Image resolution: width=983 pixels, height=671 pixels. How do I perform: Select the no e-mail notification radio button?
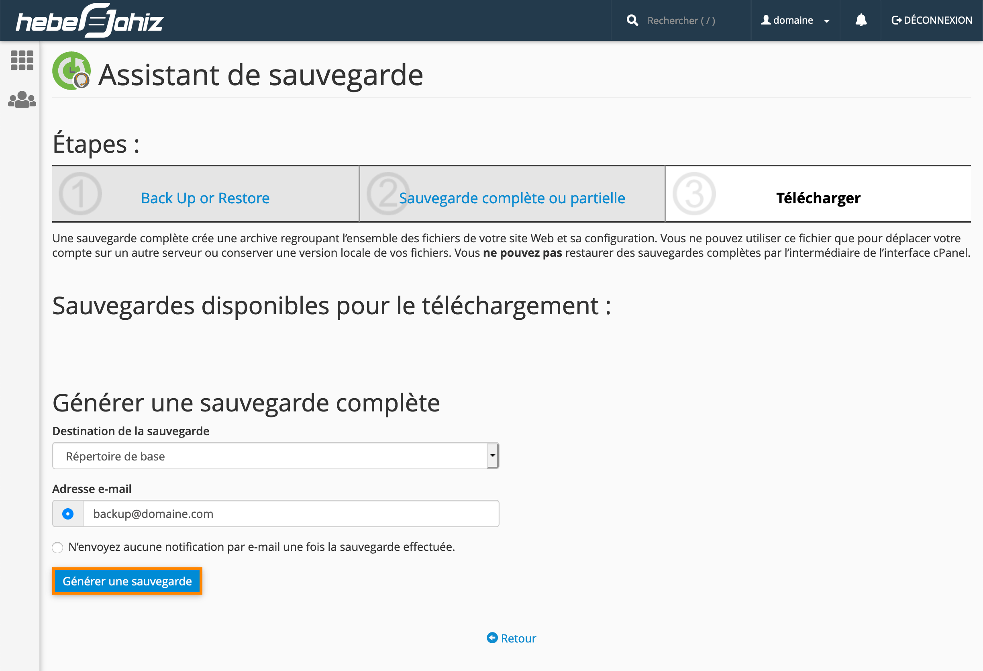pos(57,547)
